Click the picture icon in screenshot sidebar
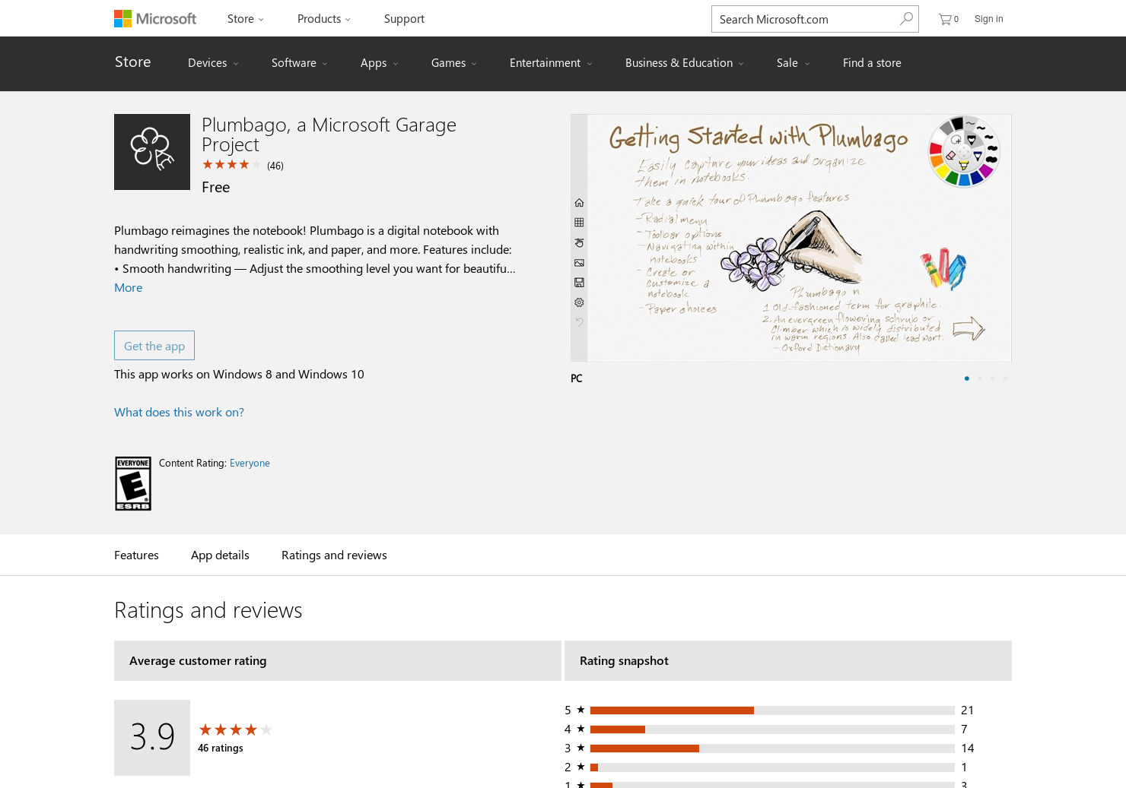This screenshot has height=788, width=1126. pos(579,263)
